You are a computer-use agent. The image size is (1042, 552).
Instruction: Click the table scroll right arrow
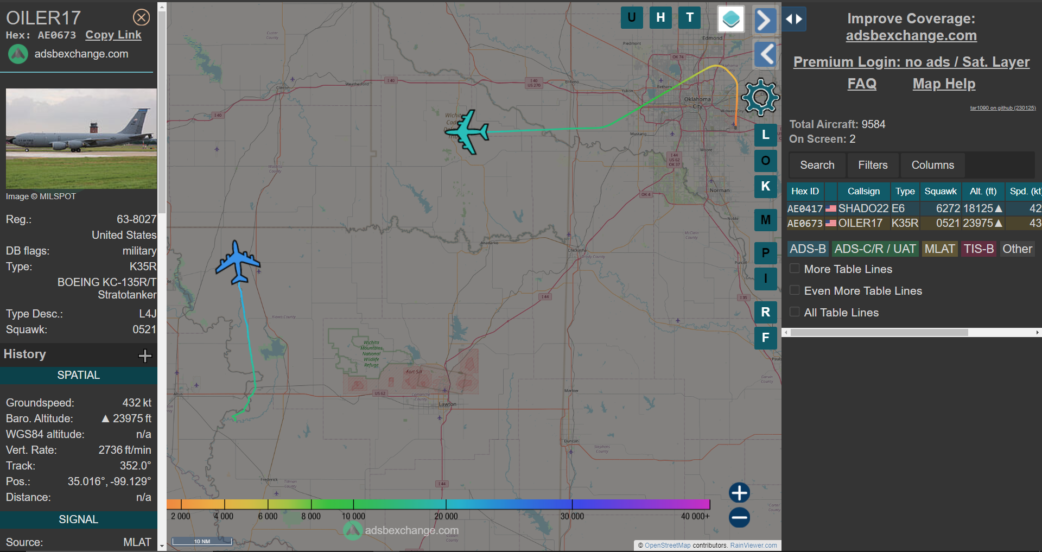pyautogui.click(x=1038, y=332)
